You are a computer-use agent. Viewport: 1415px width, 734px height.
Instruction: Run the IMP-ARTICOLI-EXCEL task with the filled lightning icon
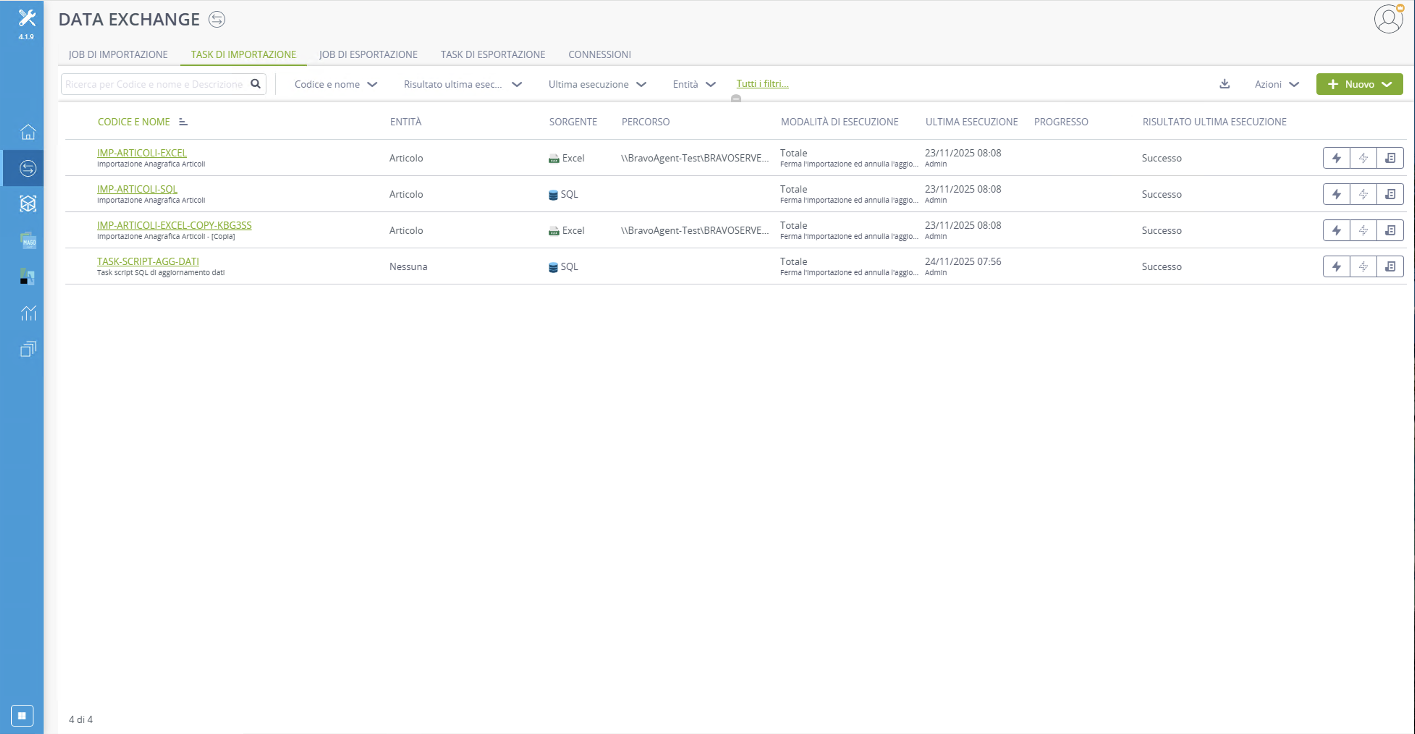coord(1336,158)
